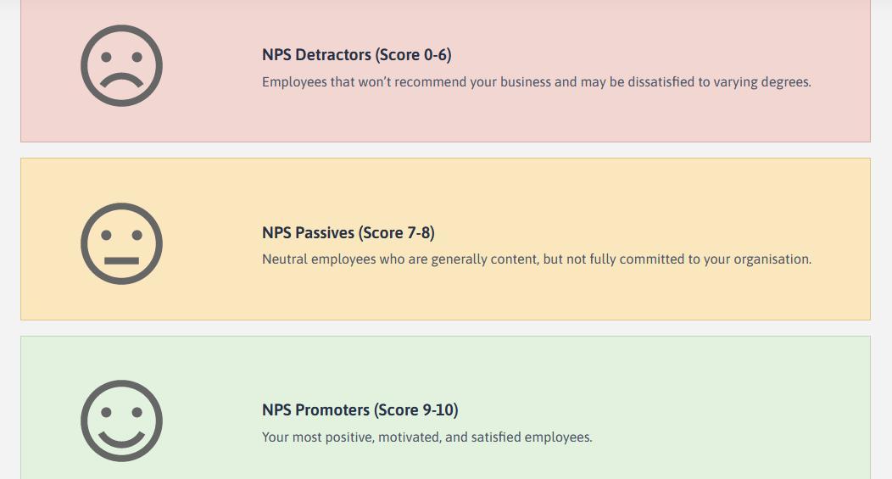Viewport: 892px width, 479px height.
Task: Select the NPS Promoters heading
Action: (360, 410)
